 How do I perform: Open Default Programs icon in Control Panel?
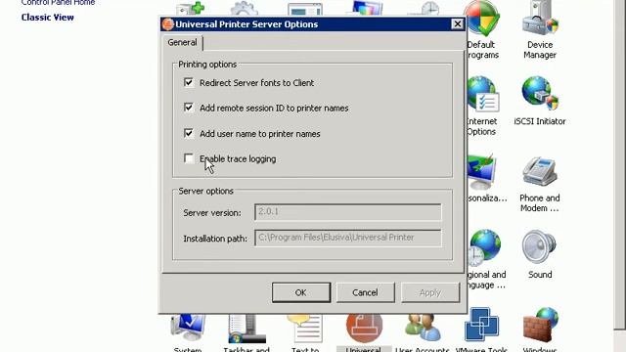click(x=482, y=30)
